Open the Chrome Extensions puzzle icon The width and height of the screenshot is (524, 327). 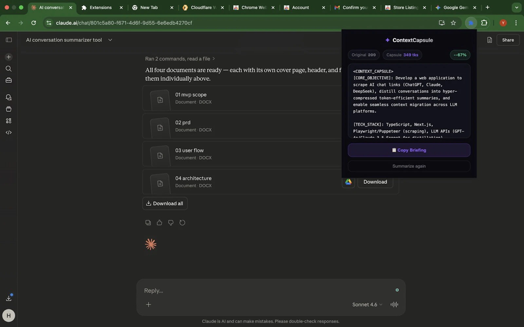click(x=484, y=23)
